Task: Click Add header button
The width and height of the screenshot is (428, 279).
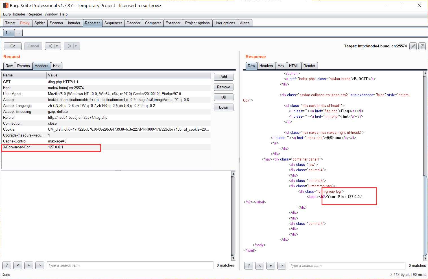Action: [x=224, y=77]
